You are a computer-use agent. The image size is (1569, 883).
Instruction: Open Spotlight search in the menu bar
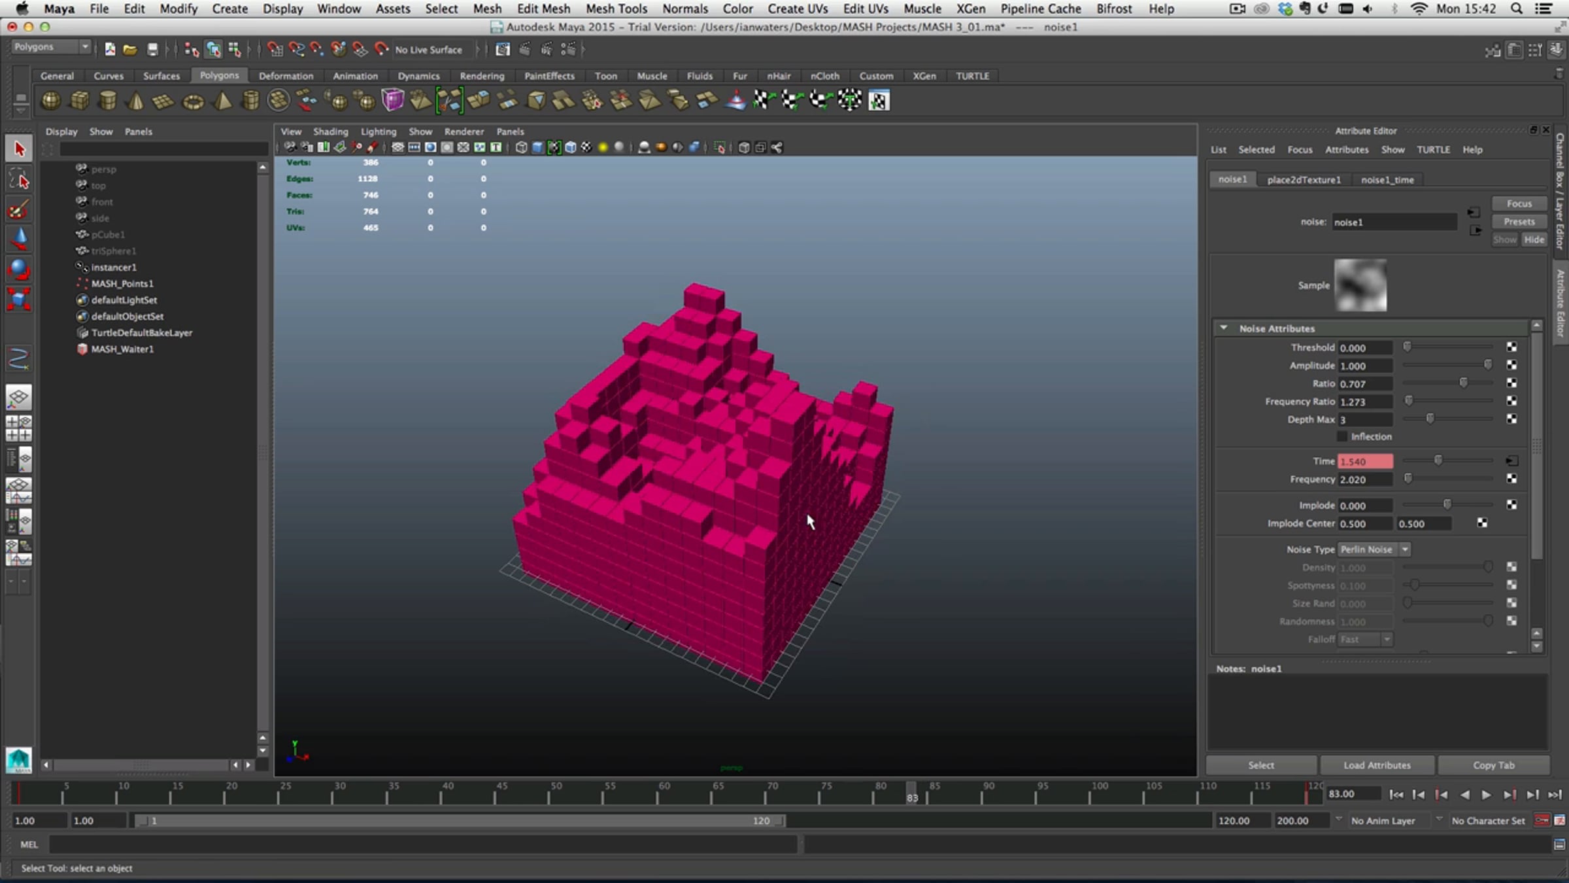tap(1517, 9)
